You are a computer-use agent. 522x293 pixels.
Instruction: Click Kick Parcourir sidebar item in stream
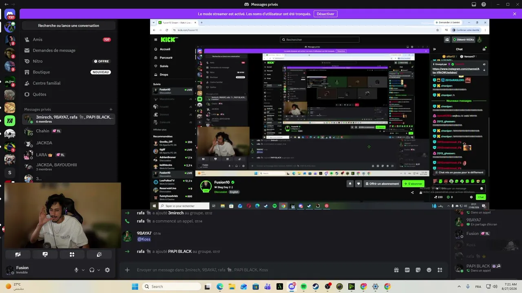click(x=166, y=58)
